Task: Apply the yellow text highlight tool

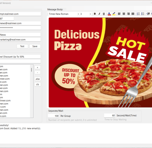Action: pyautogui.click(x=114, y=14)
